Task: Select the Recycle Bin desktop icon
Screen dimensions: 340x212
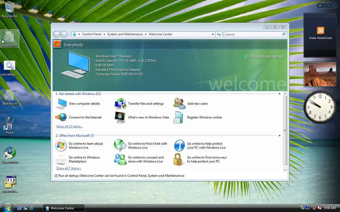Action: [x=10, y=10]
